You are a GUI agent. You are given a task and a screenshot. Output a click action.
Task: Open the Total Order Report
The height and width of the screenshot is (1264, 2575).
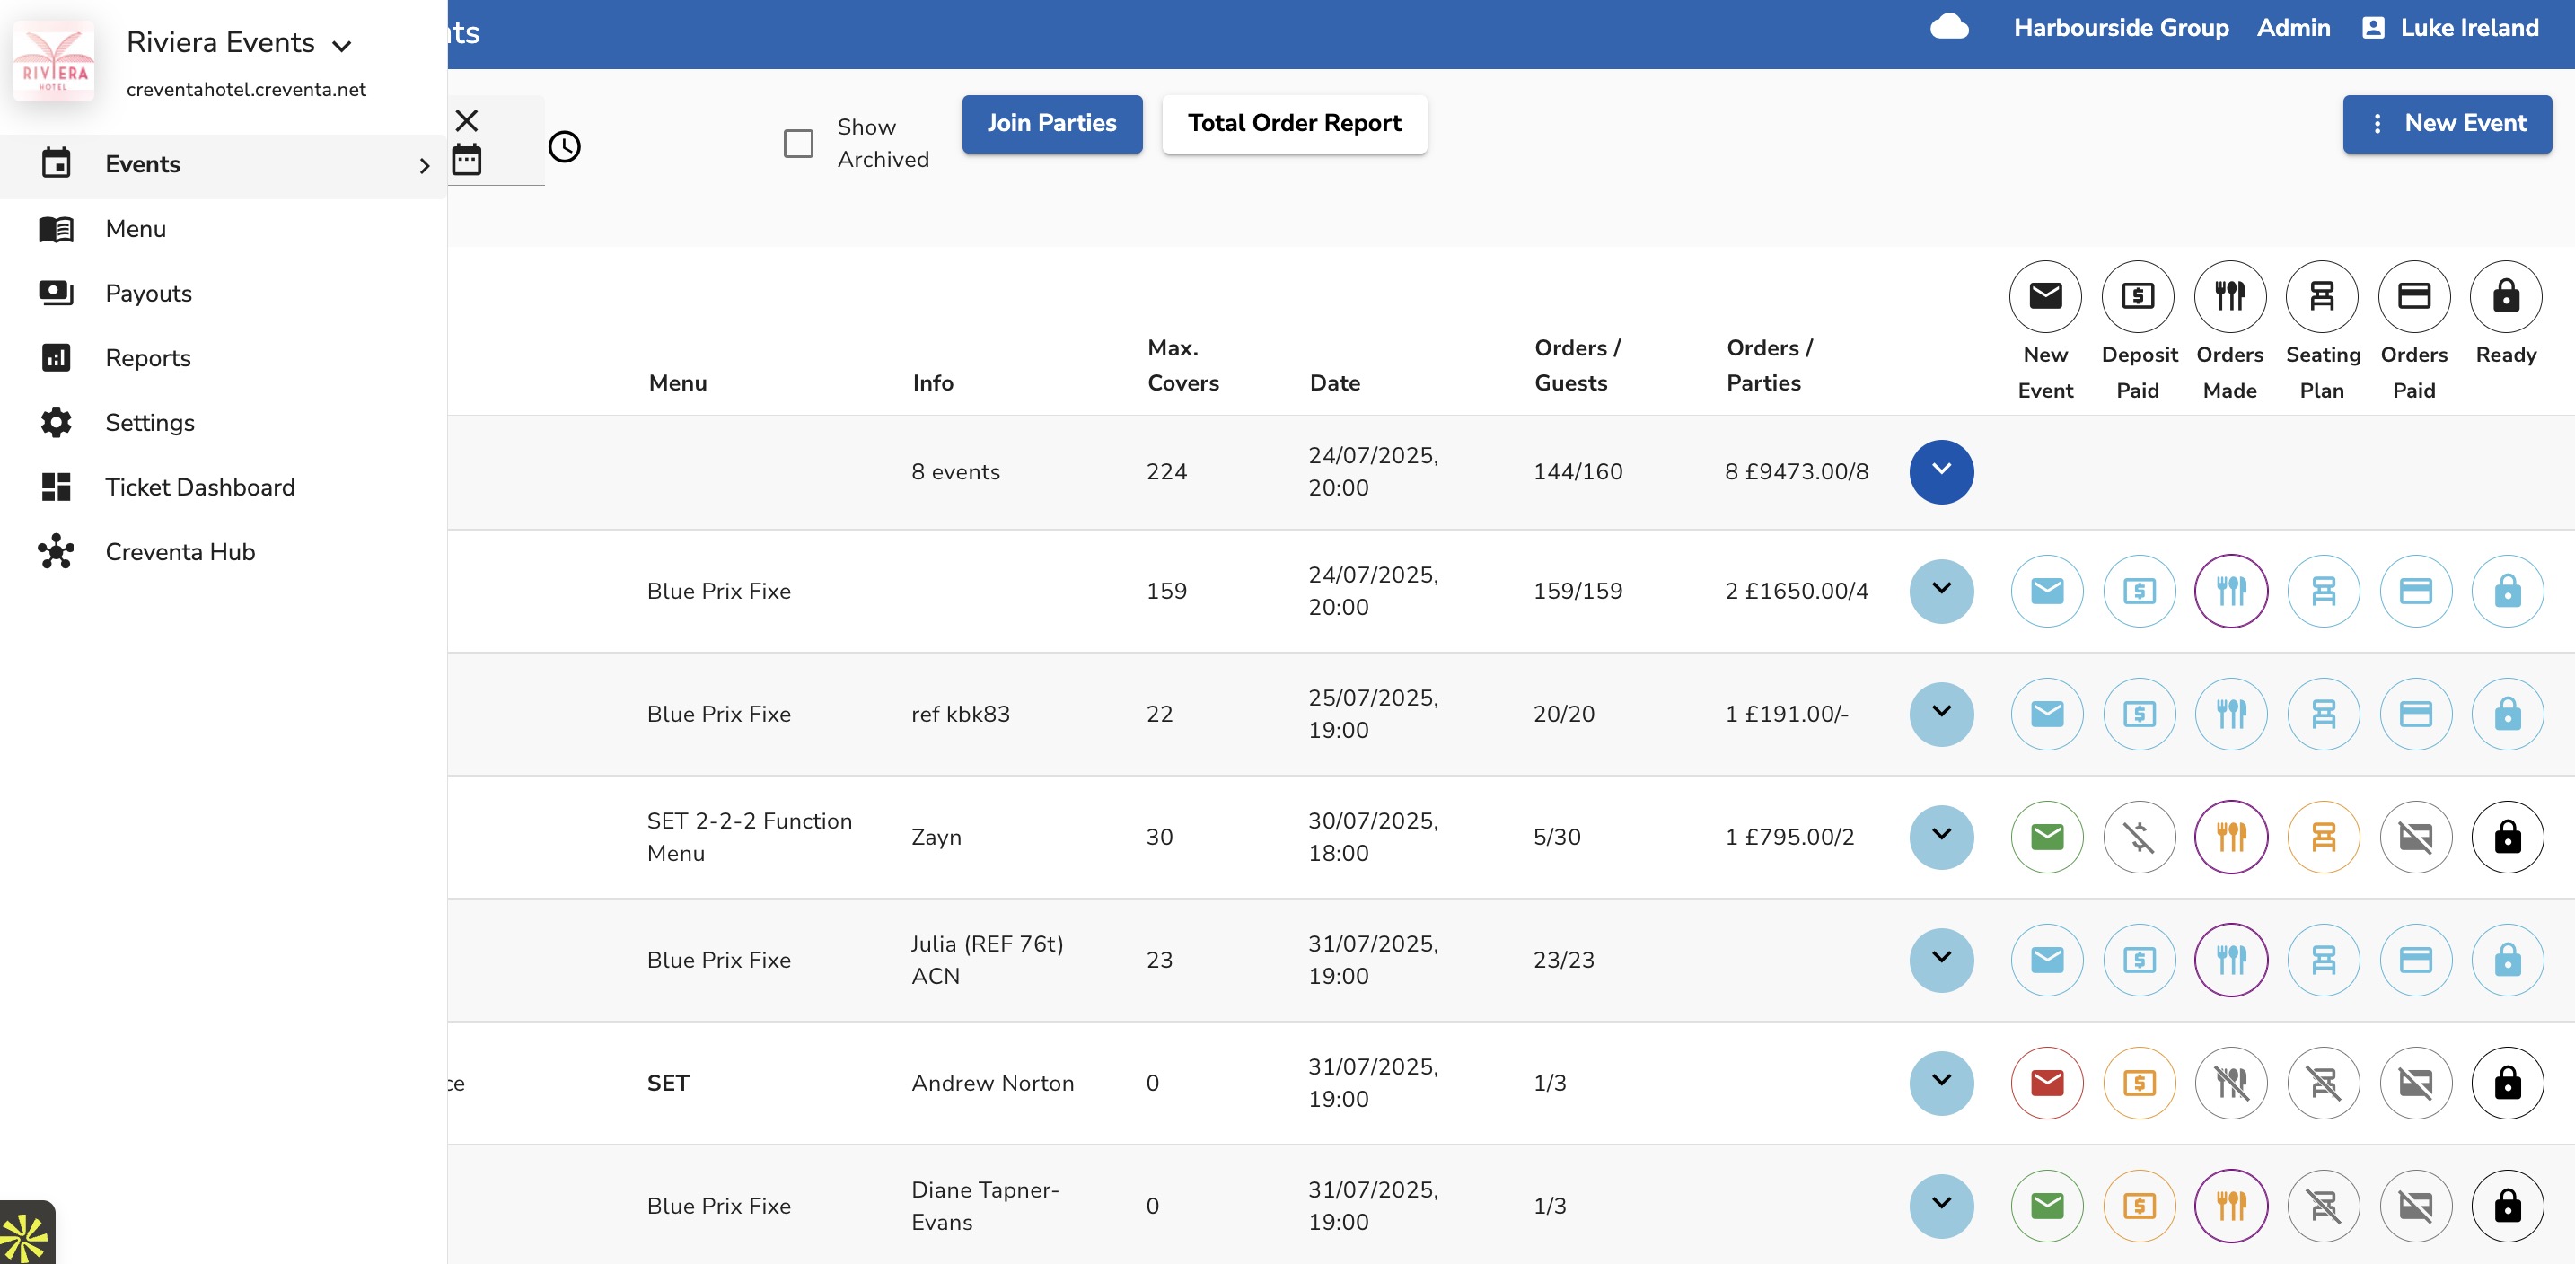pos(1294,123)
